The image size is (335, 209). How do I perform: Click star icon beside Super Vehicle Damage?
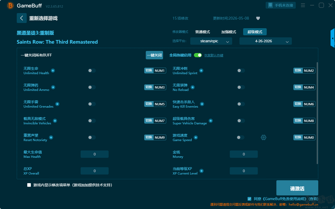tap(211, 121)
